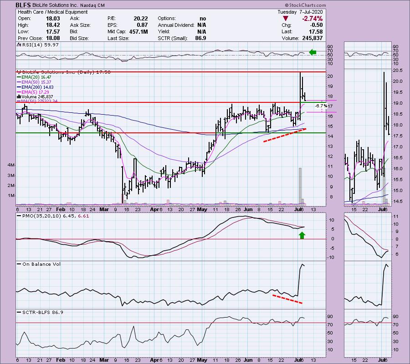
Task: Select the Nasdaq CM exchange label
Action: point(92,5)
